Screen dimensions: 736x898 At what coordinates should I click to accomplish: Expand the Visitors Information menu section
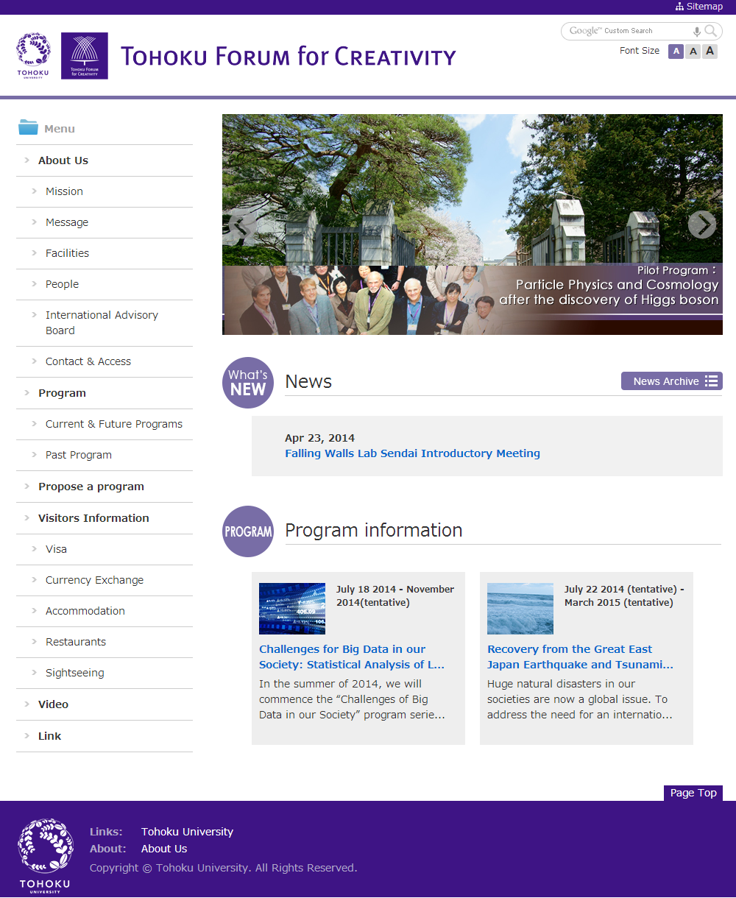pos(93,518)
